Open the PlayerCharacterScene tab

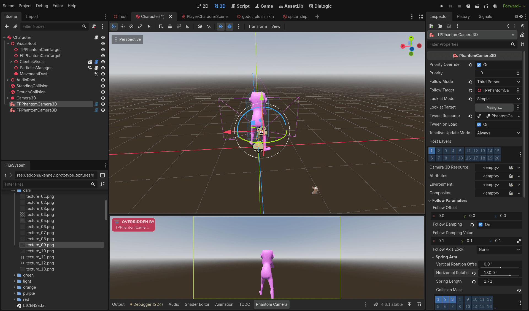click(204, 17)
